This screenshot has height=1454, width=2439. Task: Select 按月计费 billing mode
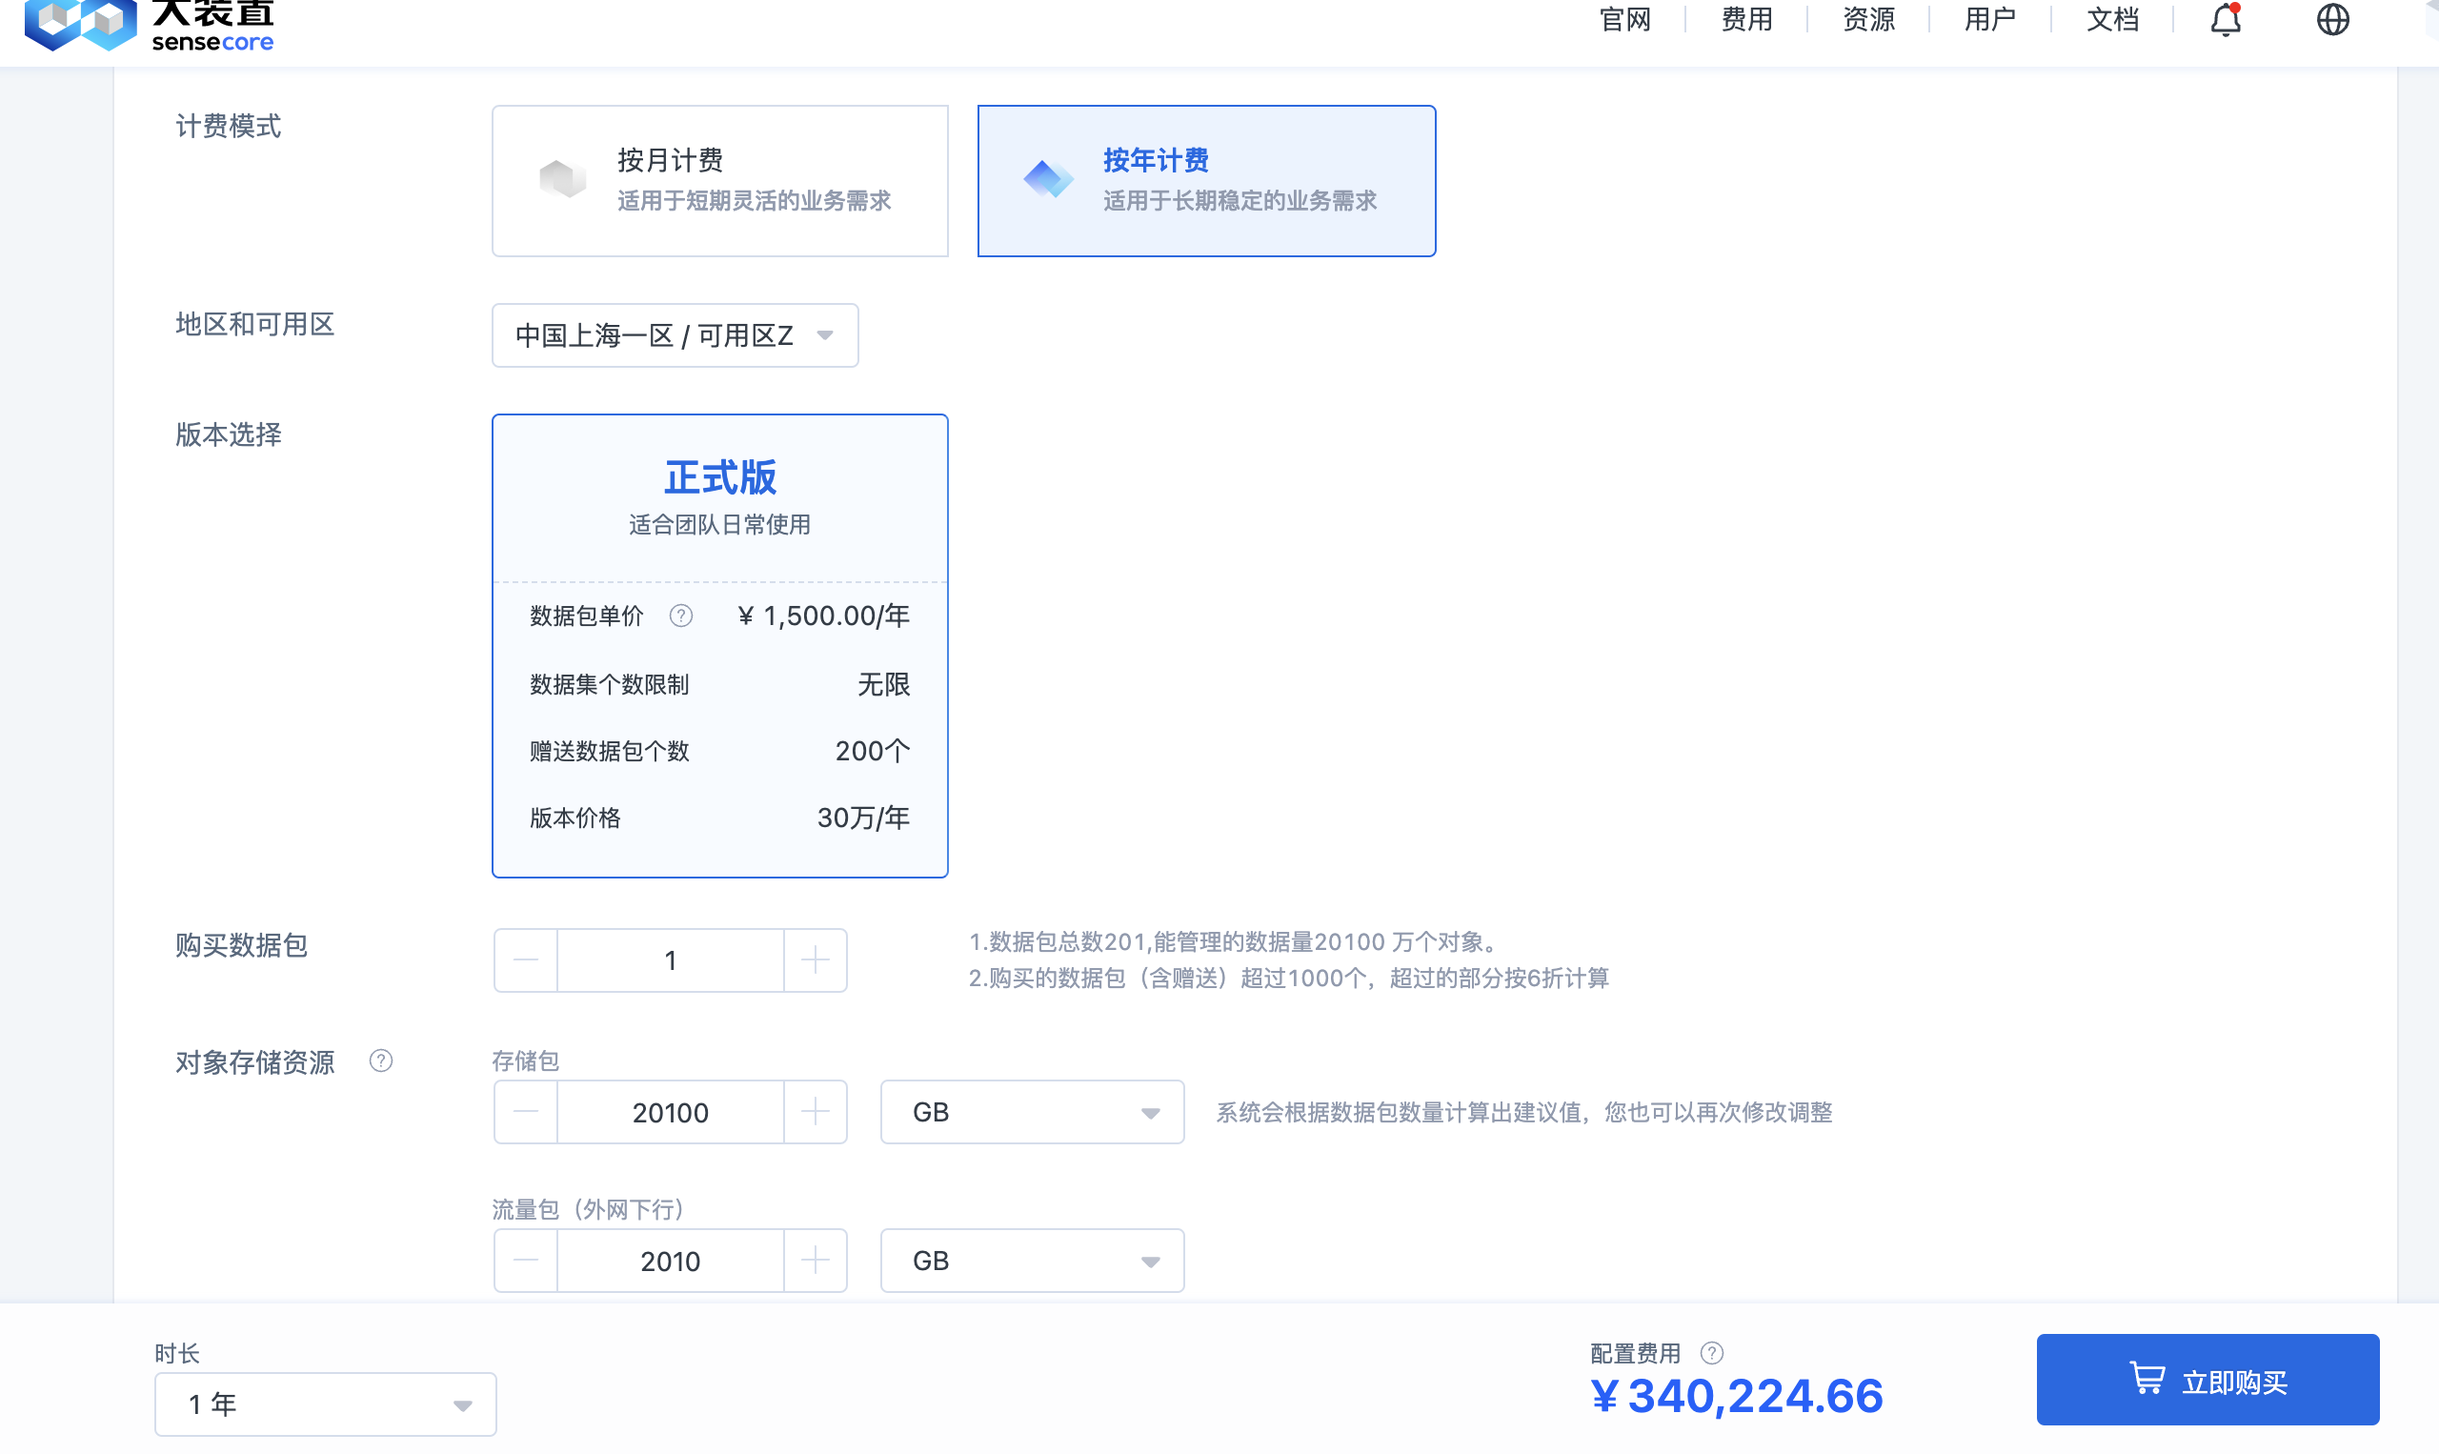(720, 181)
